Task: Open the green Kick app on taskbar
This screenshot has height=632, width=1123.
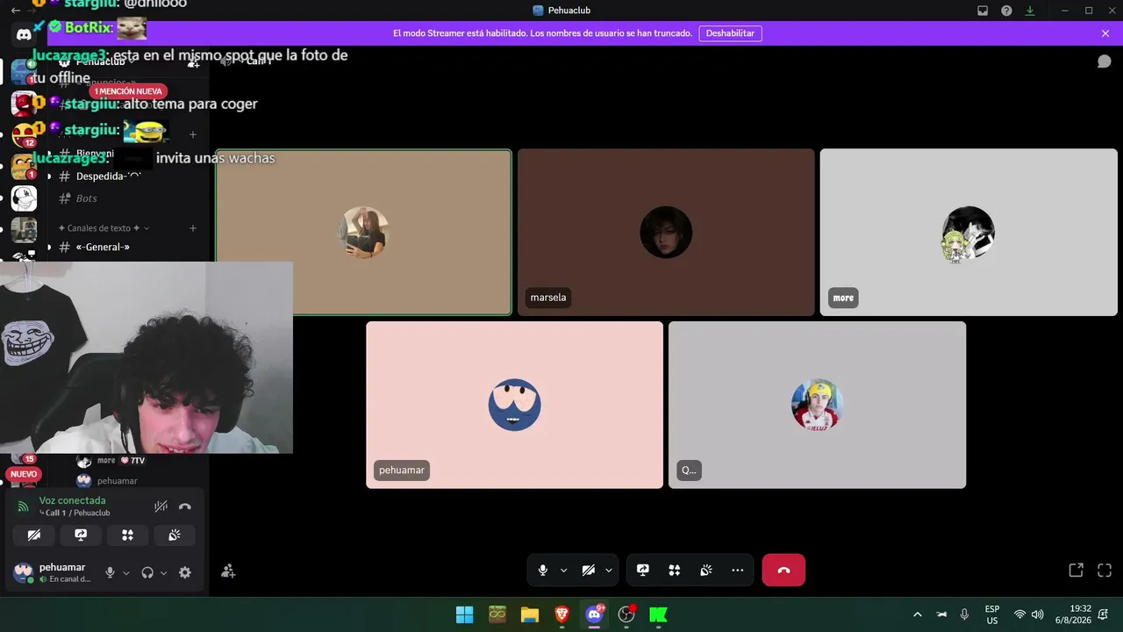Action: click(x=659, y=614)
